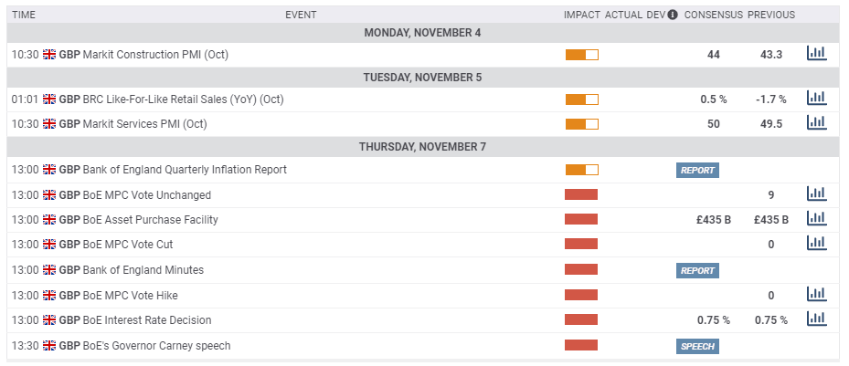Click the TIME column header
This screenshot has height=366, width=849.
point(24,15)
